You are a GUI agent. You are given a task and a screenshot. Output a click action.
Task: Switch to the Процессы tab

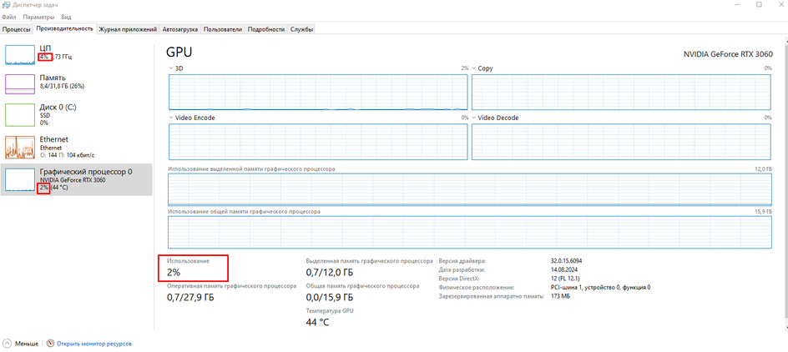[x=17, y=29]
